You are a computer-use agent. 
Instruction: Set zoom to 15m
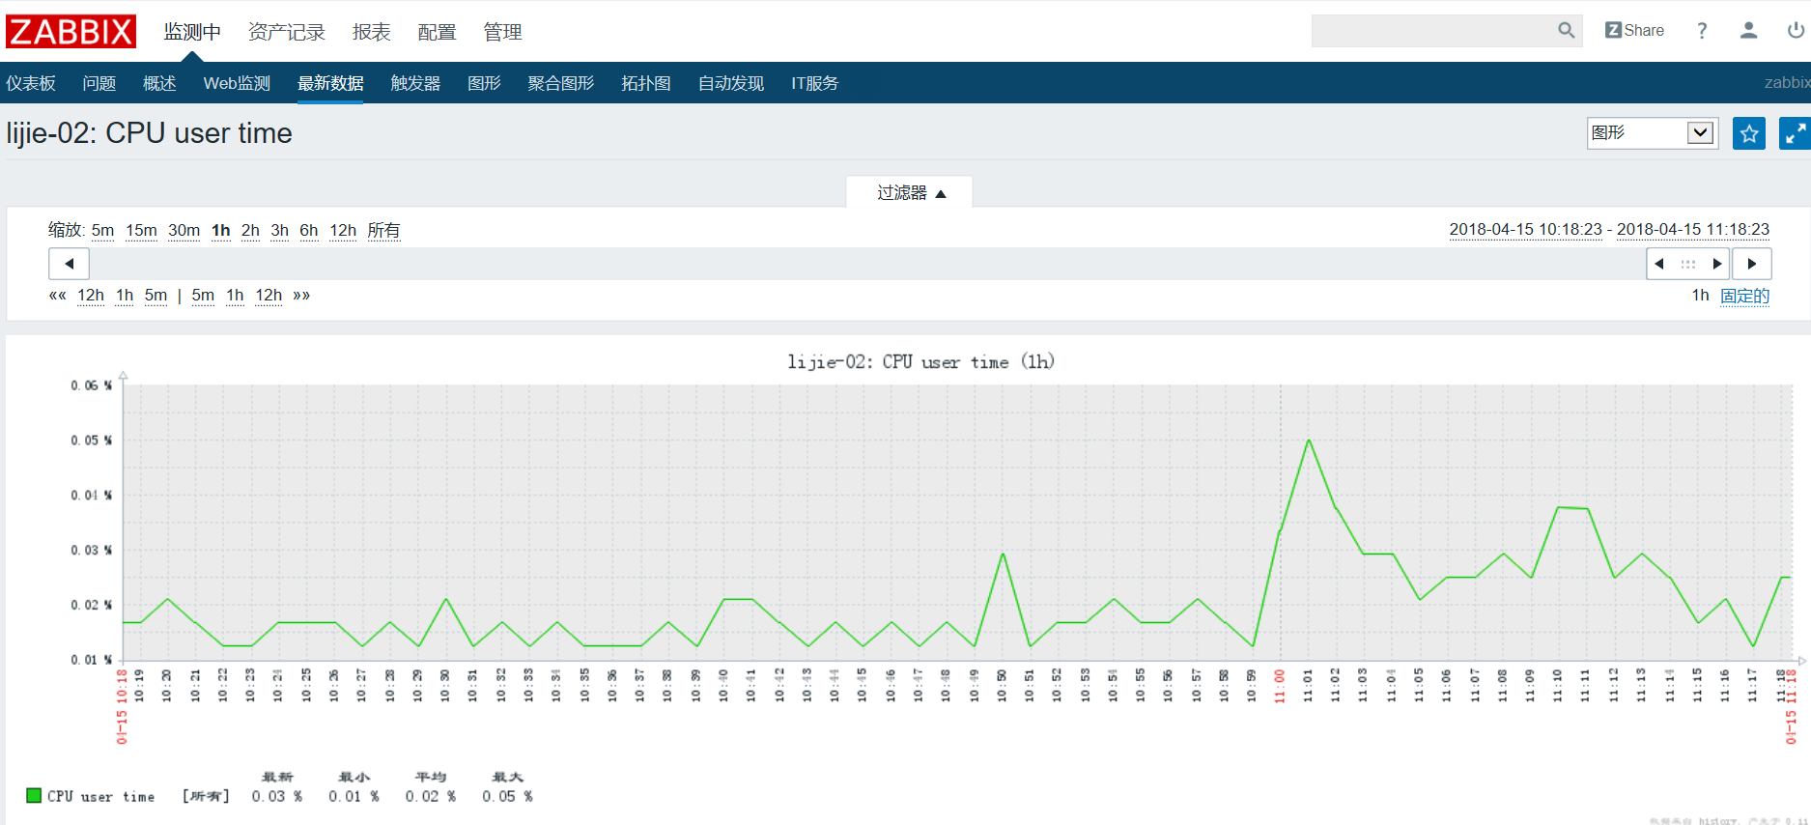click(x=141, y=230)
